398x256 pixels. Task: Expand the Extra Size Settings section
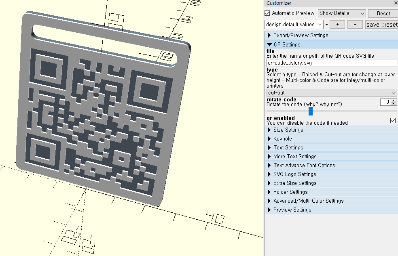click(x=332, y=183)
